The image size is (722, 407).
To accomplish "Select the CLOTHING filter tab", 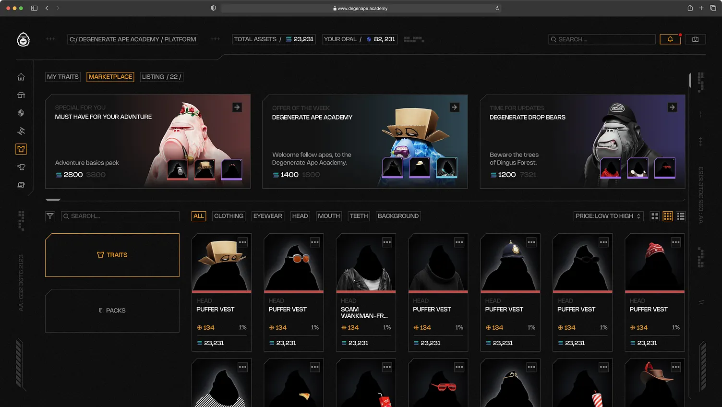I will point(229,216).
